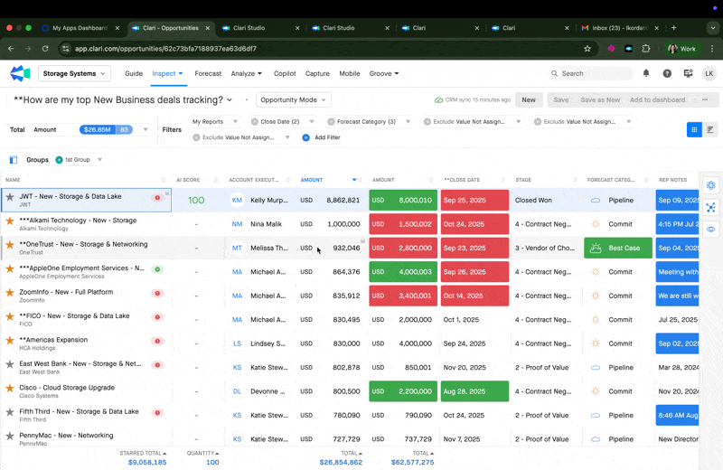723x470 pixels.
Task: Click the red alert badge on the ZoomInfo deal
Action: (x=157, y=293)
